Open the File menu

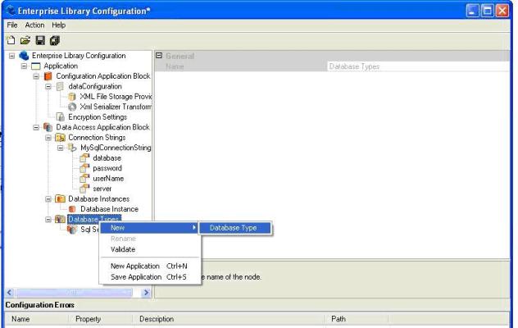[x=12, y=25]
